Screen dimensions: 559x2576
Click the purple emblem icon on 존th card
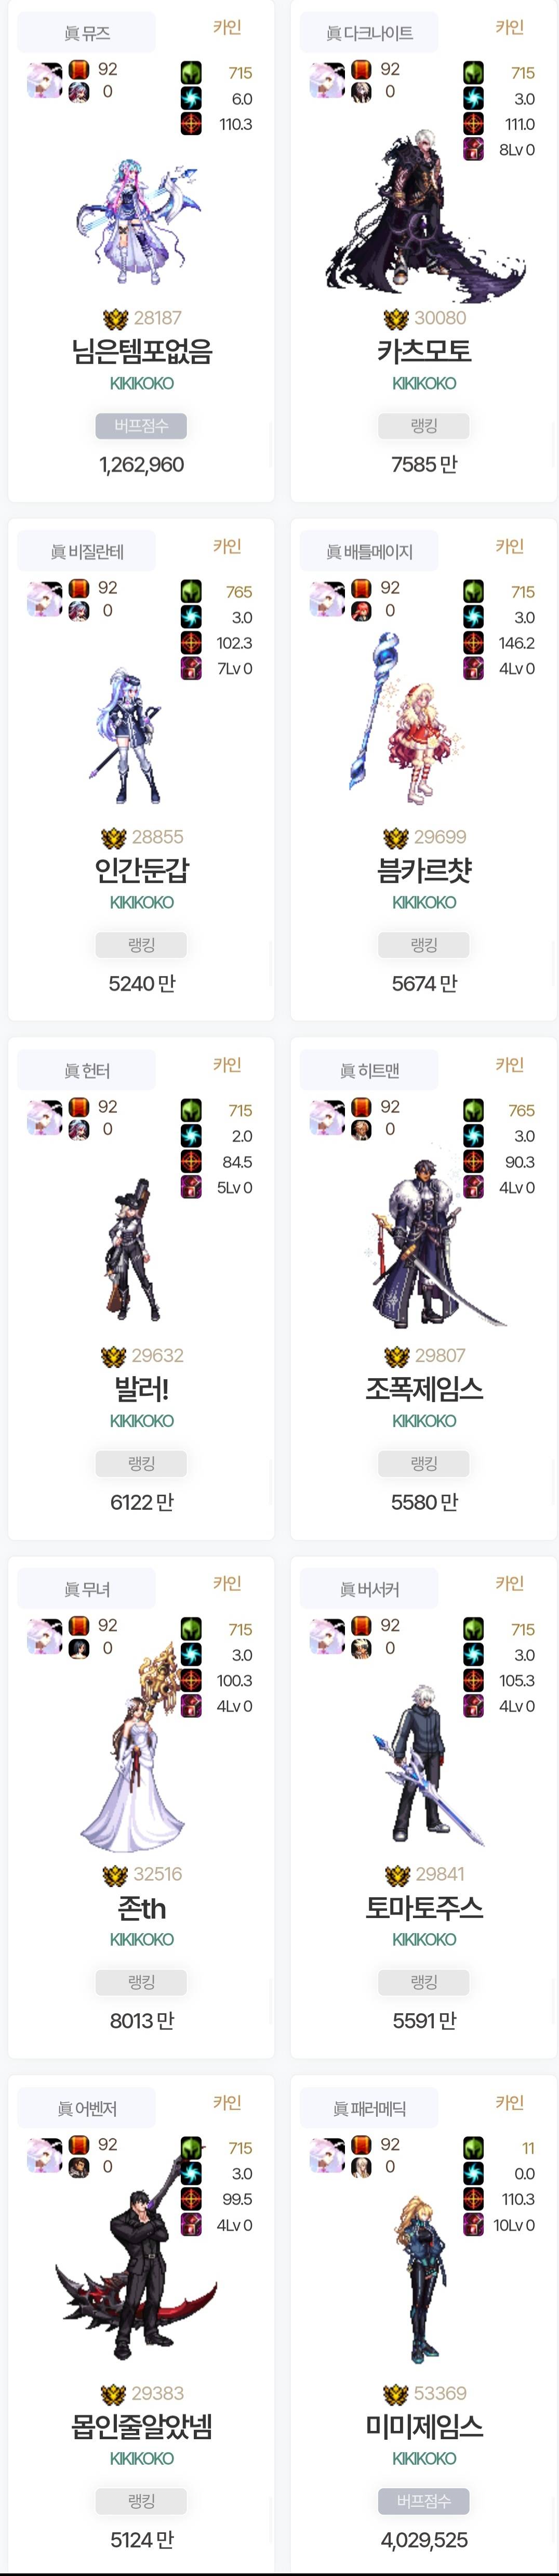191,1706
